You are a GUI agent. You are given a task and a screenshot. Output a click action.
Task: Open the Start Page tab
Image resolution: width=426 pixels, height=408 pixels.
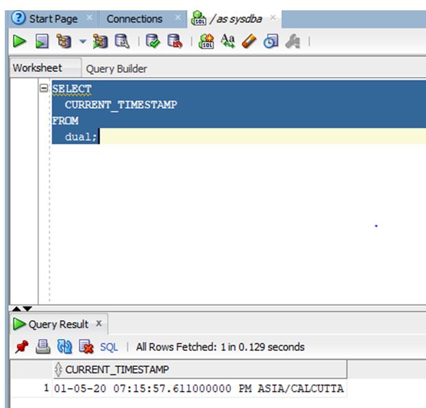coord(53,19)
